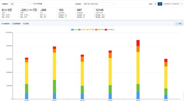Switch to the 行业销量趋势 tab
The image size is (184, 102).
pos(5,24)
